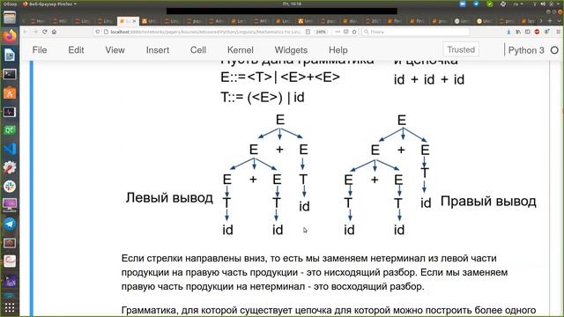Click the Firefox search box
564x317 pixels.
pyautogui.click(x=415, y=32)
